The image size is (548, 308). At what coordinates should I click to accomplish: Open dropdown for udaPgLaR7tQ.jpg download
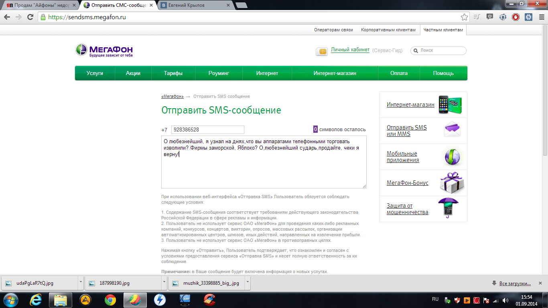(x=81, y=283)
